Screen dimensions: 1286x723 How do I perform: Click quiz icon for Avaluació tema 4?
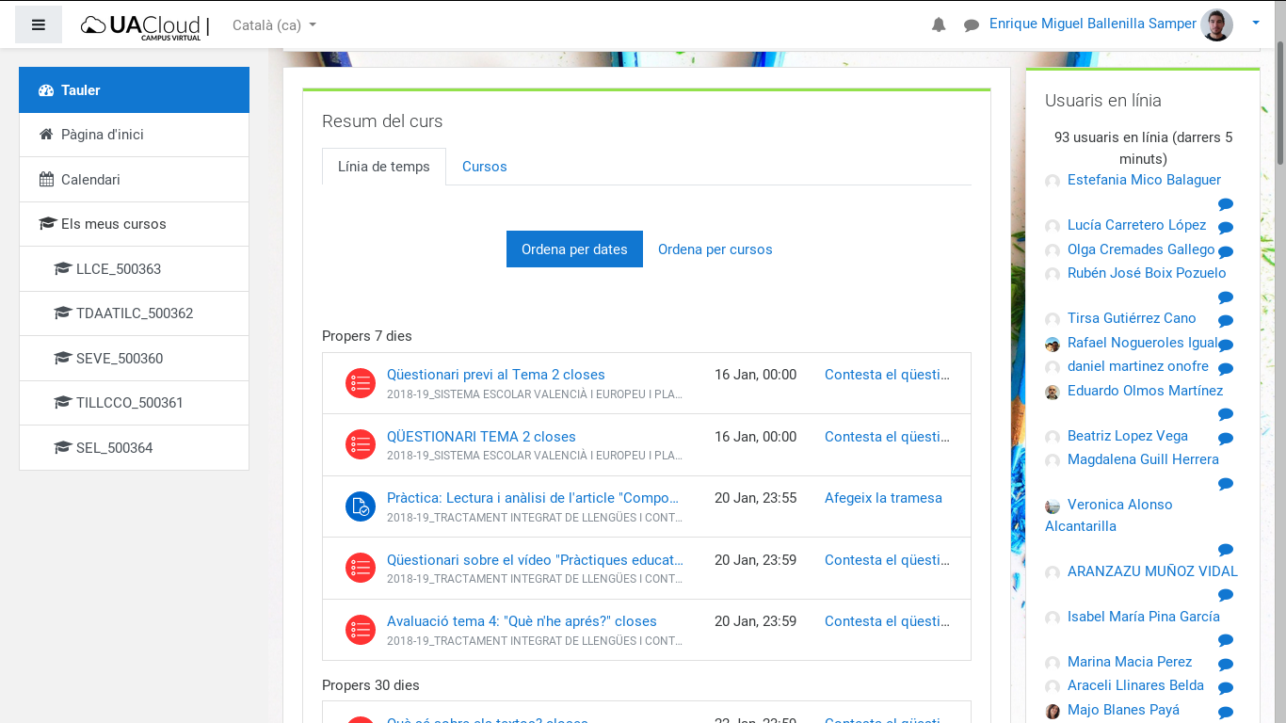[x=361, y=630]
